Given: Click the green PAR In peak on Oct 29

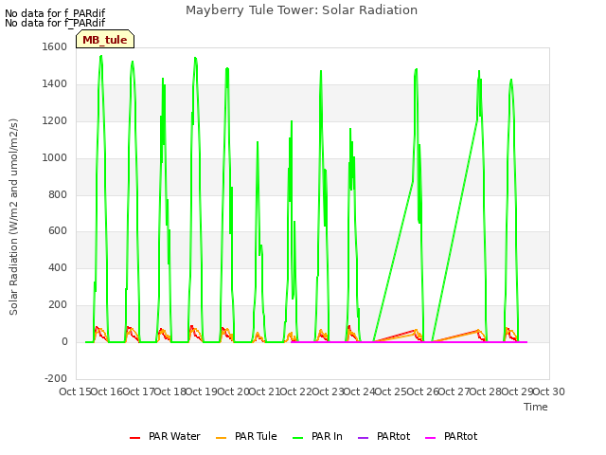Looking at the screenshot, I should point(511,80).
